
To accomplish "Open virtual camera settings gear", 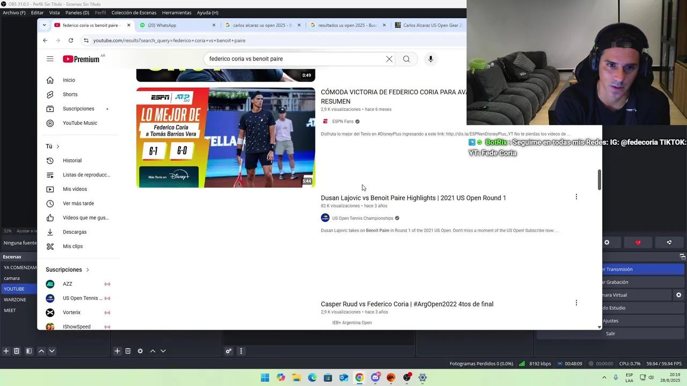I will pos(678,295).
